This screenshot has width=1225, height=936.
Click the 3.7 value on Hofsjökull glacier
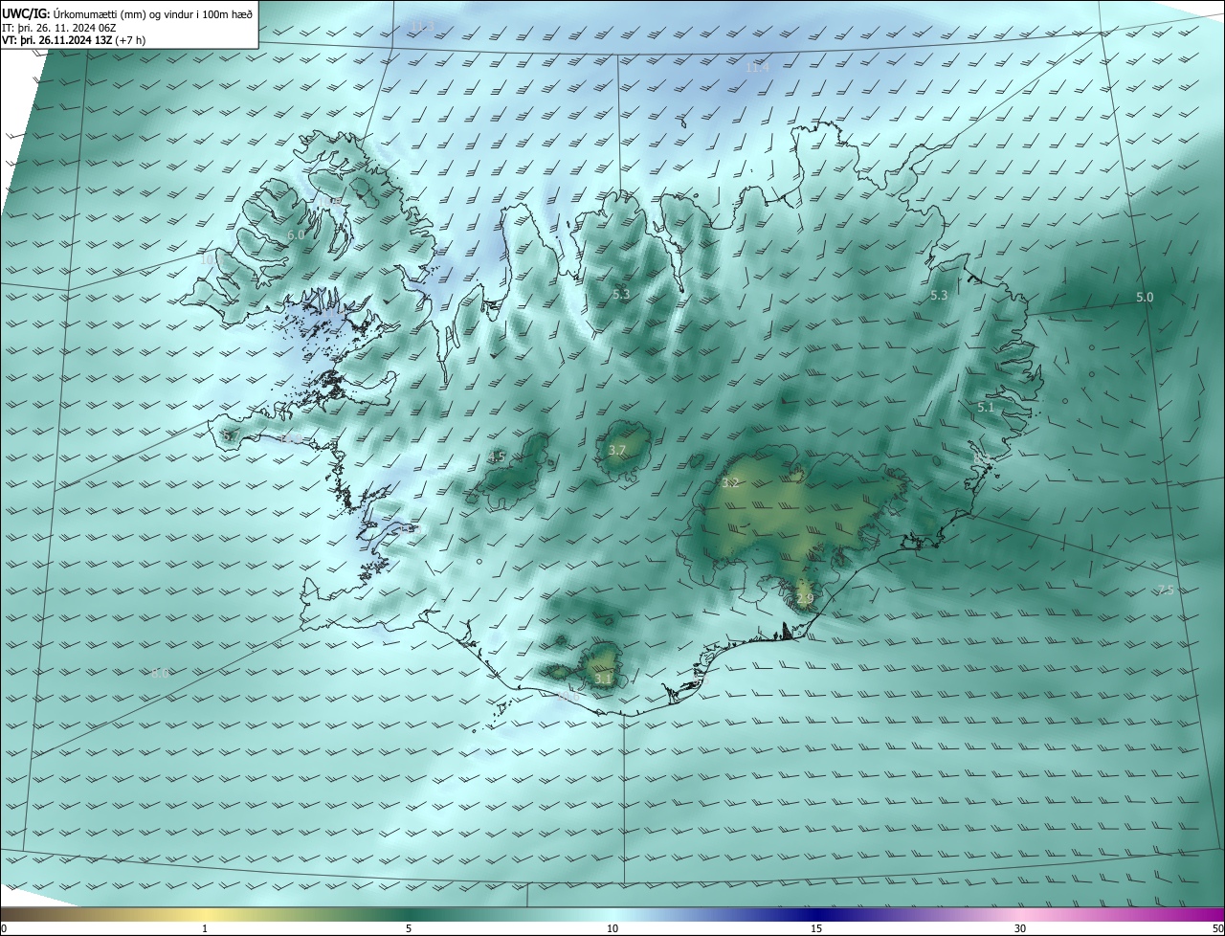[617, 451]
